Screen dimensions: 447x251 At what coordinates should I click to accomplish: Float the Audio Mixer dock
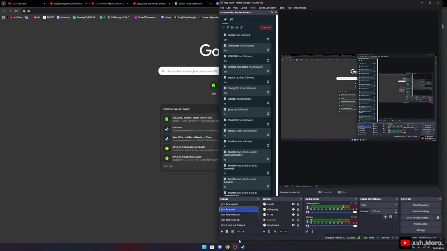click(x=356, y=199)
